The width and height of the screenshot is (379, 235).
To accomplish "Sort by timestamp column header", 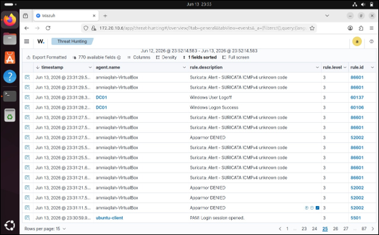I will [x=52, y=67].
